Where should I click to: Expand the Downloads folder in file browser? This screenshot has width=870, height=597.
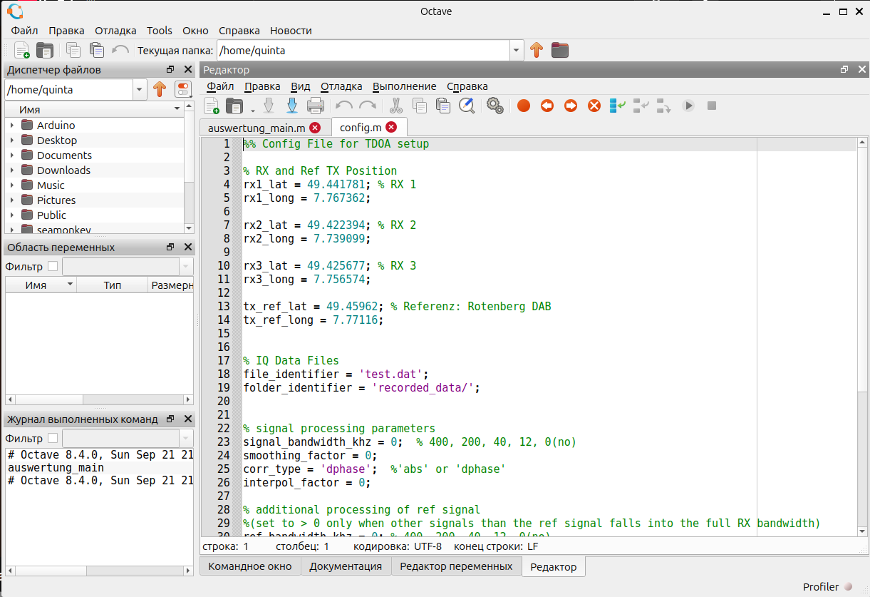[12, 170]
